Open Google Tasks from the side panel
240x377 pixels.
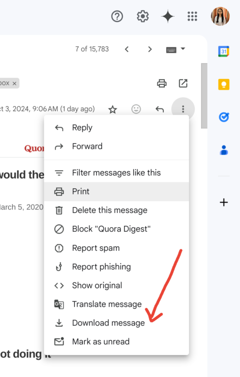pyautogui.click(x=224, y=117)
